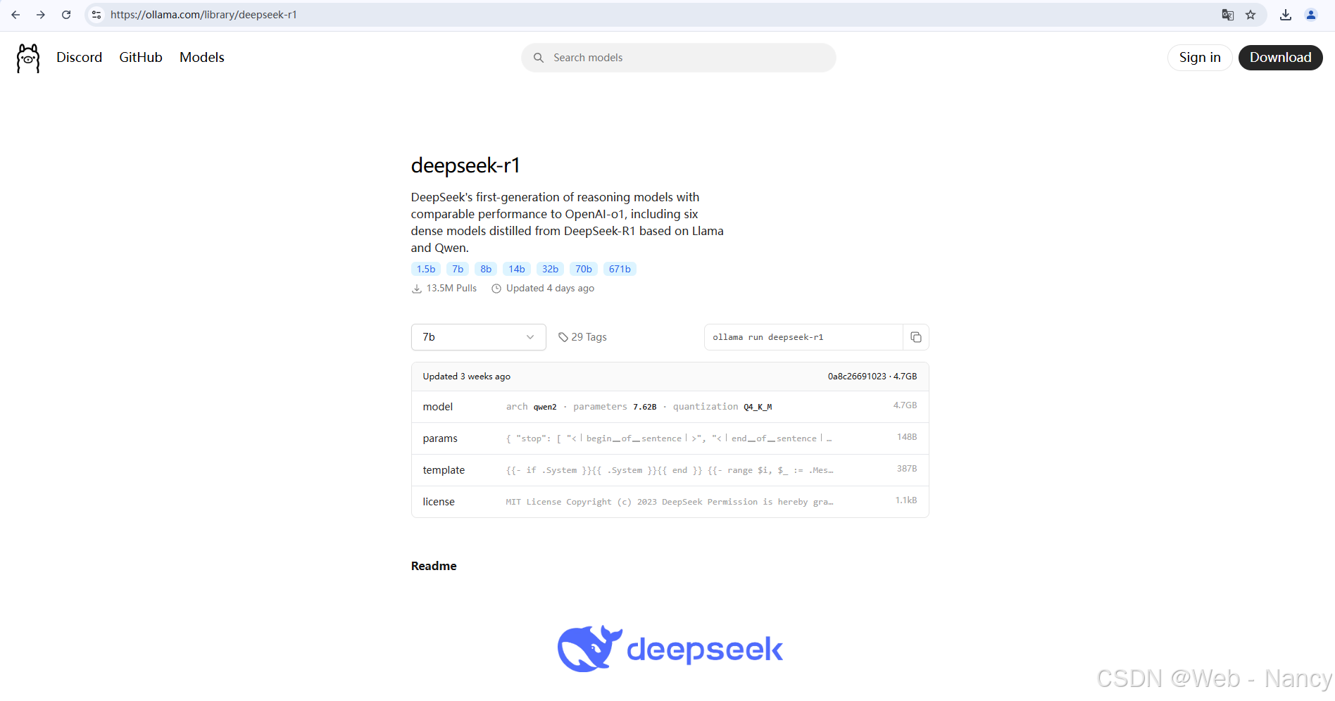Select the 14b size tag

click(x=517, y=269)
